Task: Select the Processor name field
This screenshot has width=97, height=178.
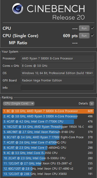Action: tap(57, 58)
